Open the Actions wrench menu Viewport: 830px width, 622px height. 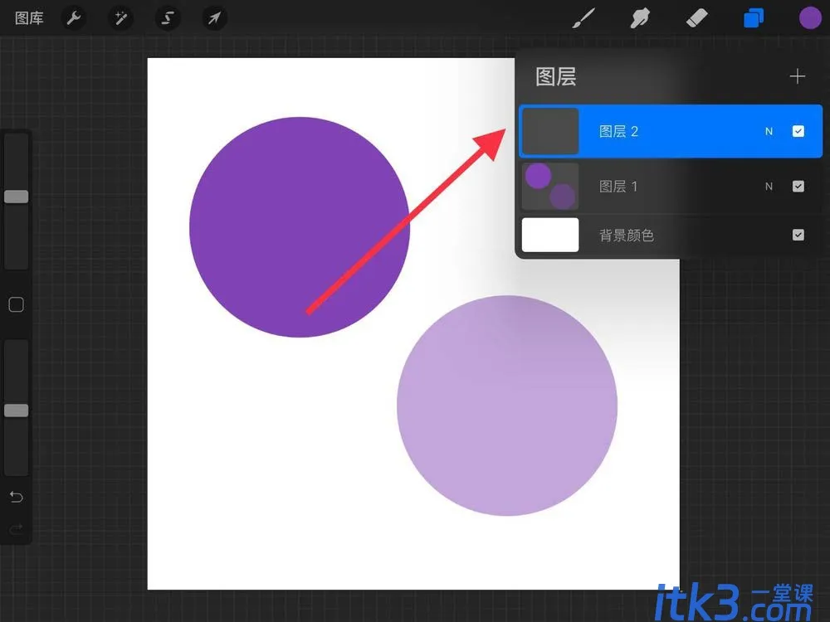(x=74, y=18)
